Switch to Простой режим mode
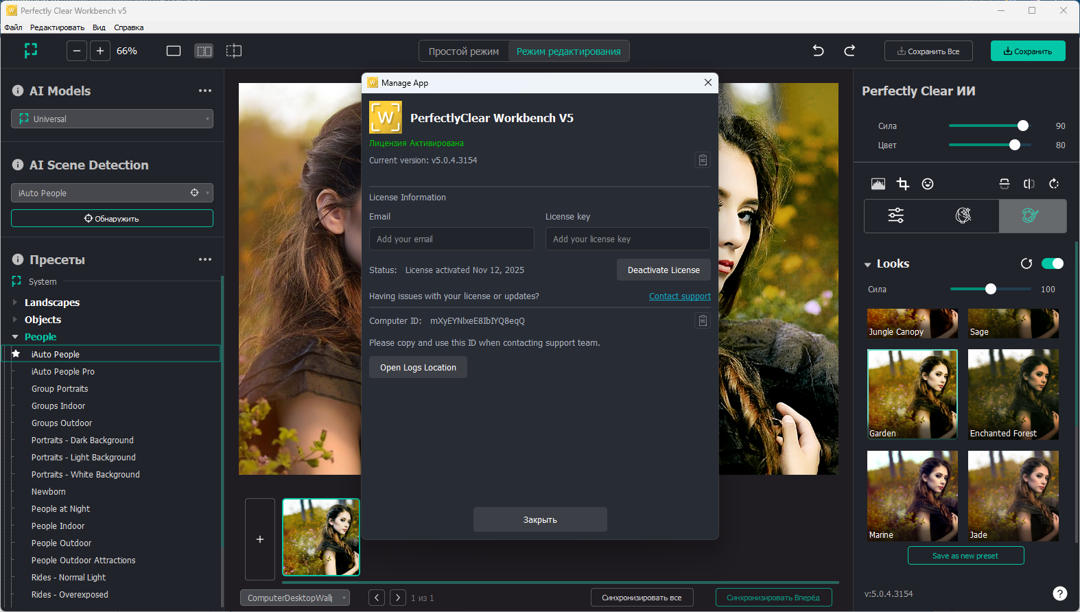 click(464, 51)
